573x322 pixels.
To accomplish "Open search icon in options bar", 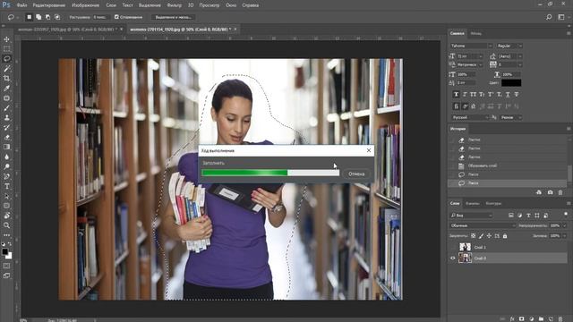I will pos(549,17).
